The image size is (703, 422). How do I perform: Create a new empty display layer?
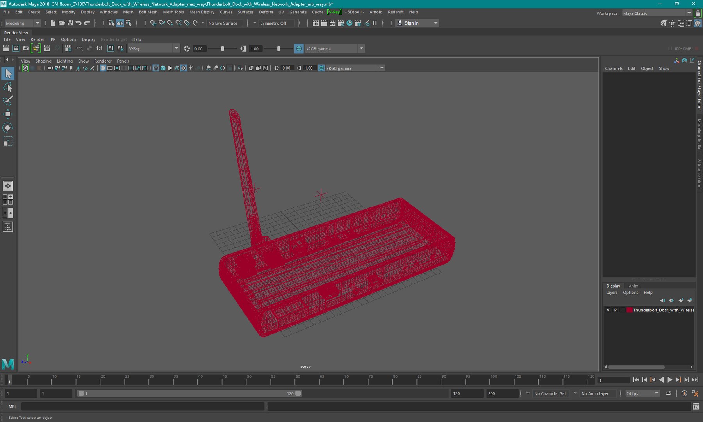click(x=681, y=300)
